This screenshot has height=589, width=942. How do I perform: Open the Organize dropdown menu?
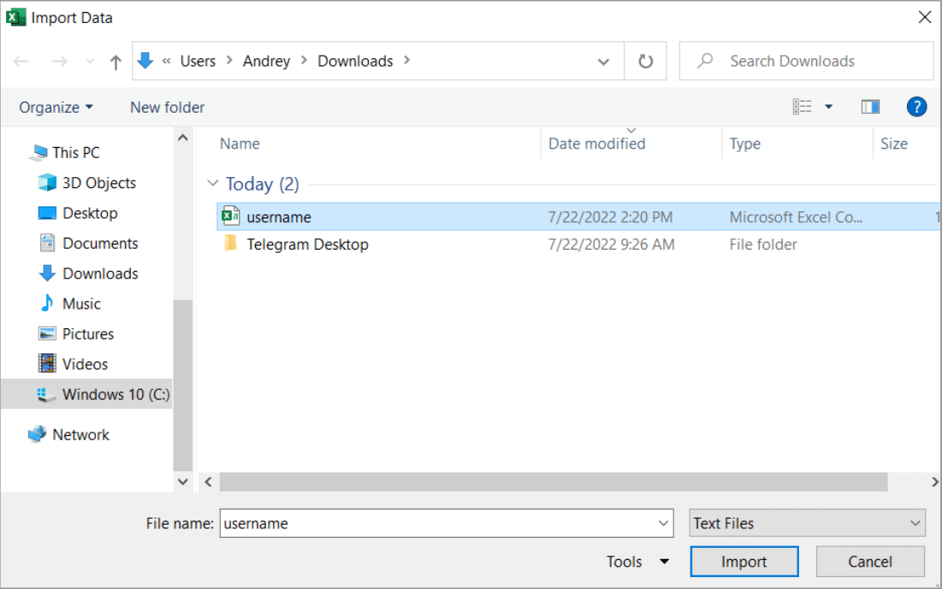pos(55,107)
